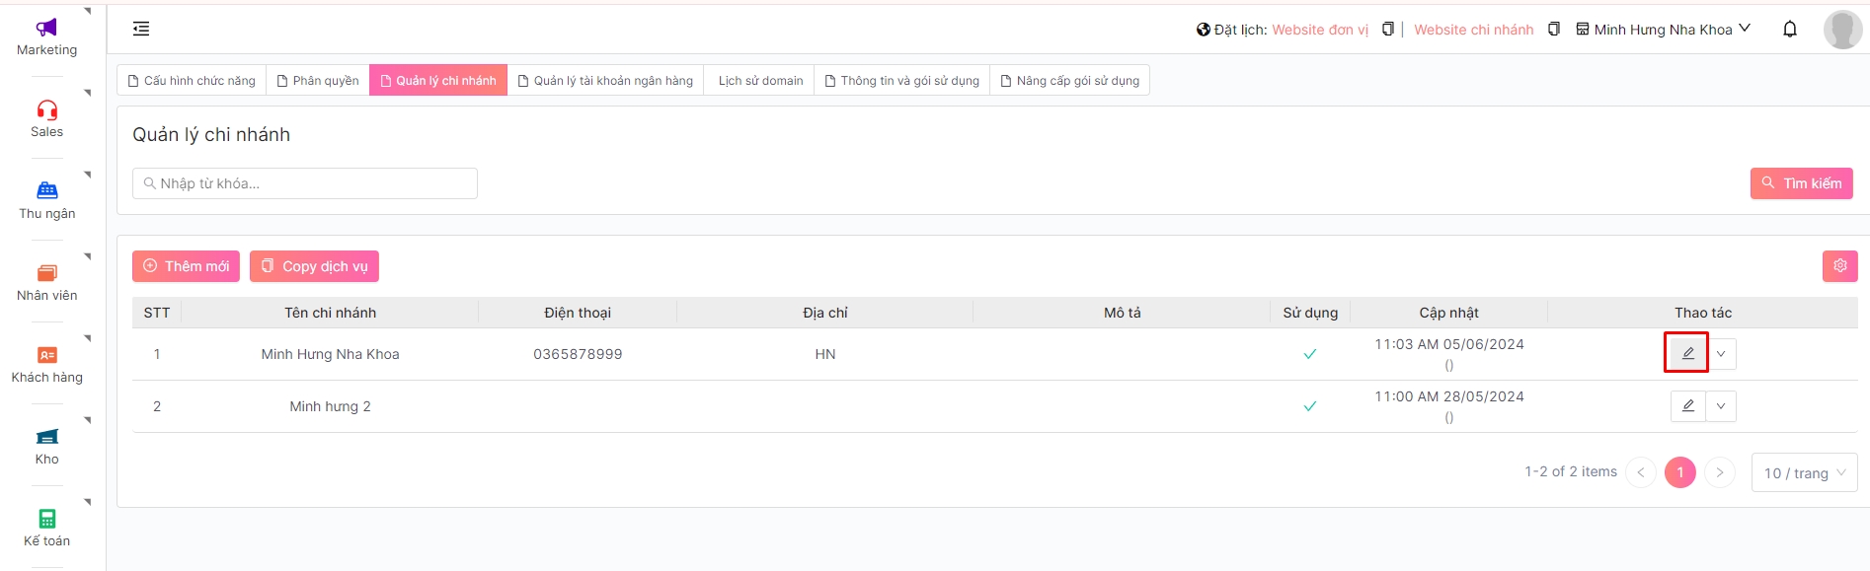Focus the Nhập từ khóa search field
Image resolution: width=1870 pixels, height=571 pixels.
(306, 183)
